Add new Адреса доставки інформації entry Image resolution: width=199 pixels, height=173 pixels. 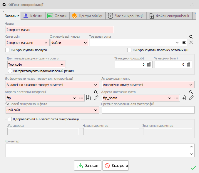pos(88,98)
